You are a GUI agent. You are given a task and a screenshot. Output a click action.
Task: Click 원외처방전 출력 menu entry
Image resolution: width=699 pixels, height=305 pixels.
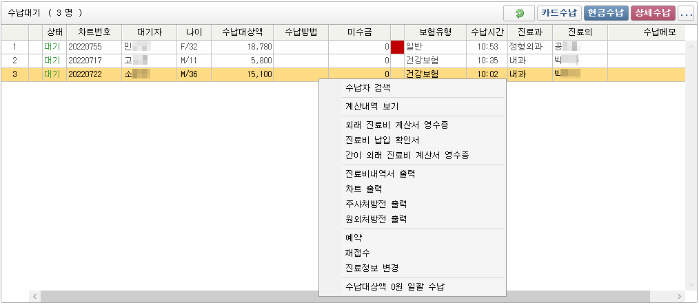point(376,220)
